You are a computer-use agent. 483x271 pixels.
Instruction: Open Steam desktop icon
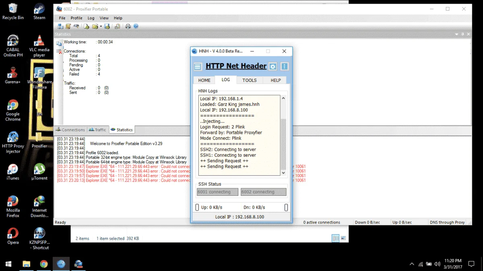click(x=39, y=11)
